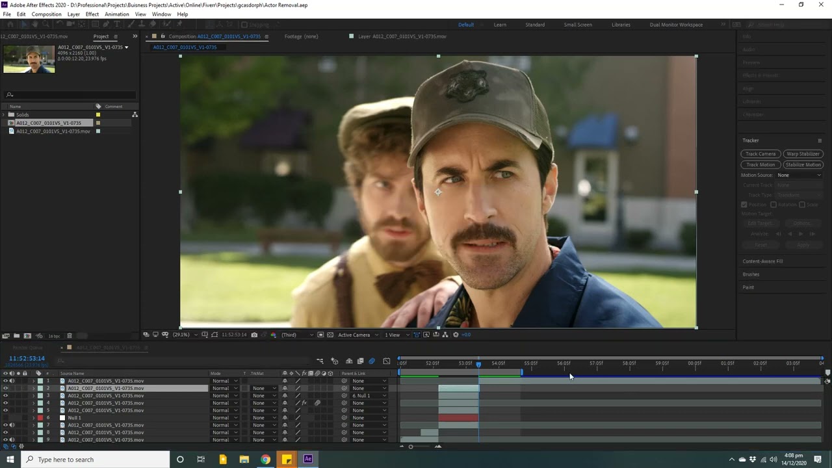Screen dimensions: 832x468
Task: Open the composition flowchart icon in viewer
Action: (445, 335)
